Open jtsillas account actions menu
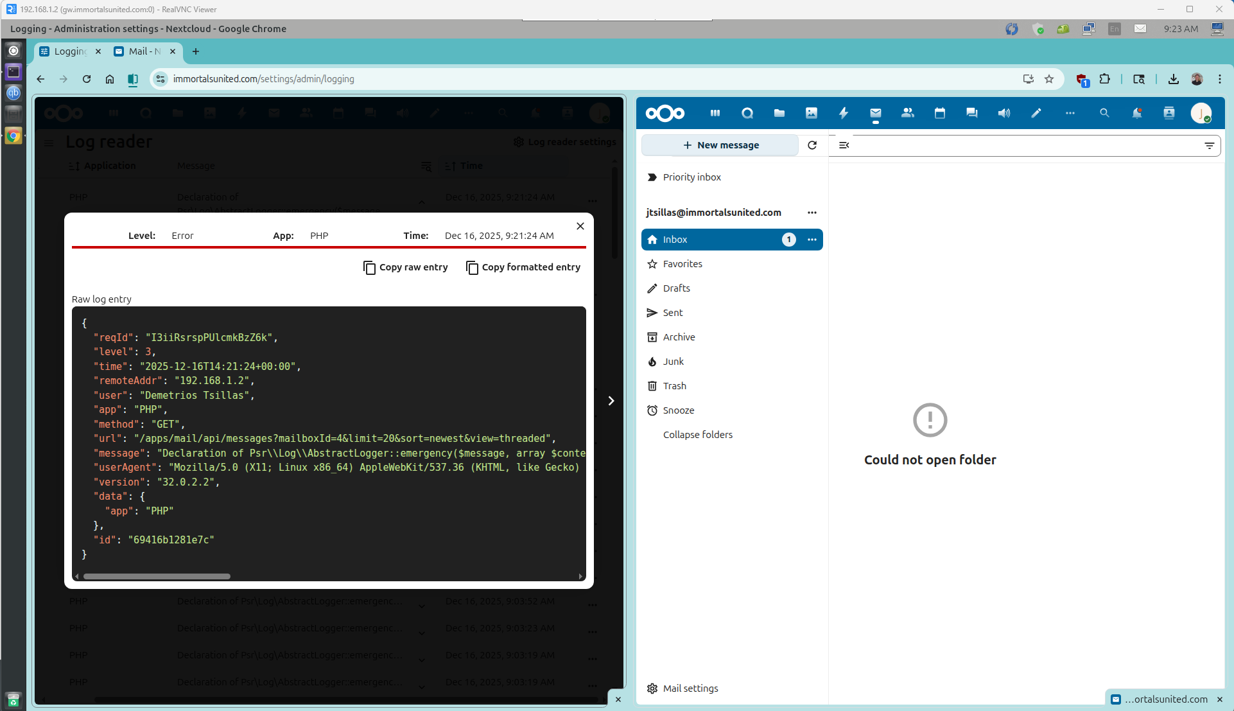Viewport: 1234px width, 711px height. [x=812, y=213]
